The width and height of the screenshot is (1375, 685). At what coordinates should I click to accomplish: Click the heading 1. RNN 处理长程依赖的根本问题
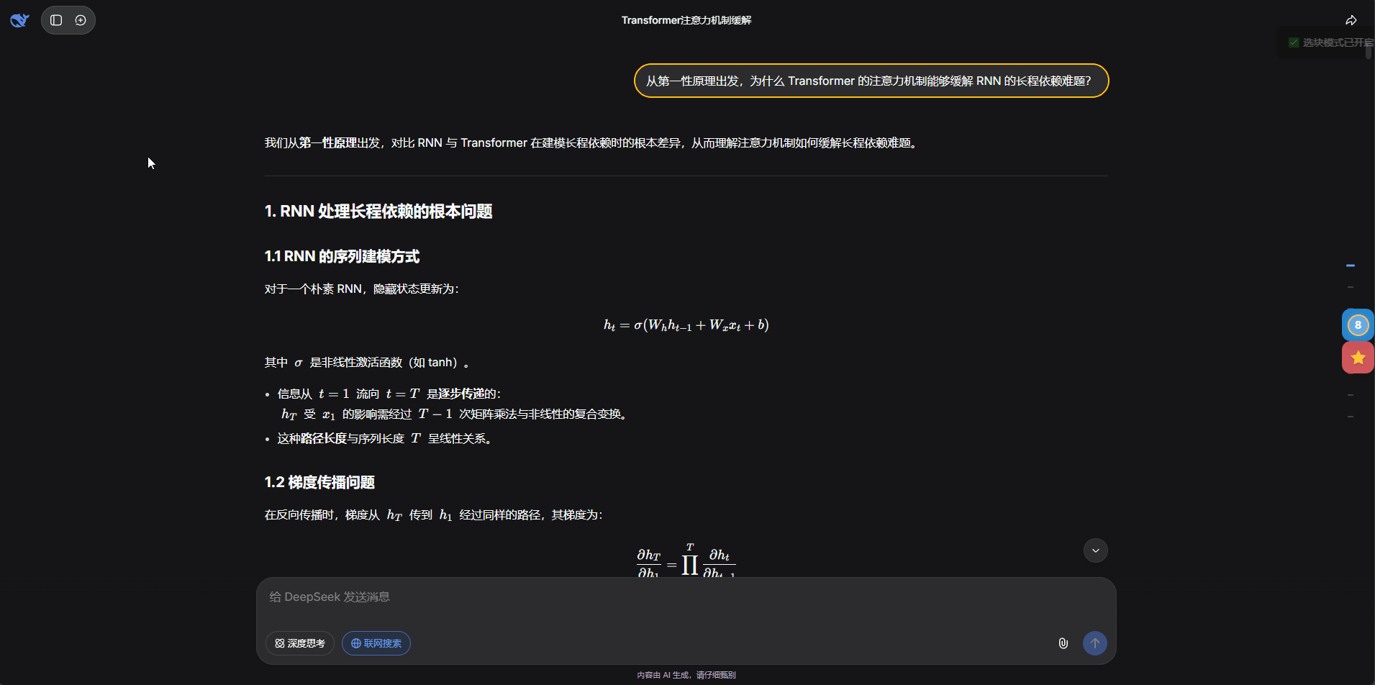tap(378, 212)
